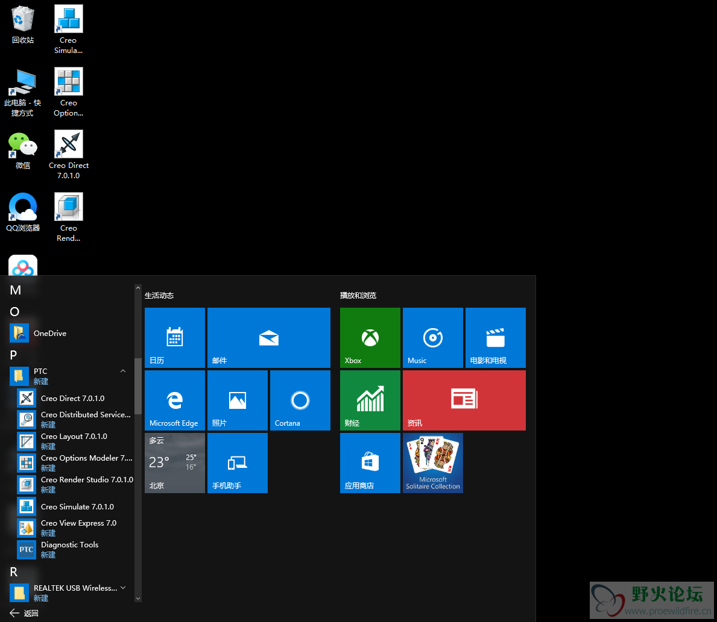This screenshot has width=717, height=622.
Task: Jump to letter P section header
Action: (x=14, y=355)
